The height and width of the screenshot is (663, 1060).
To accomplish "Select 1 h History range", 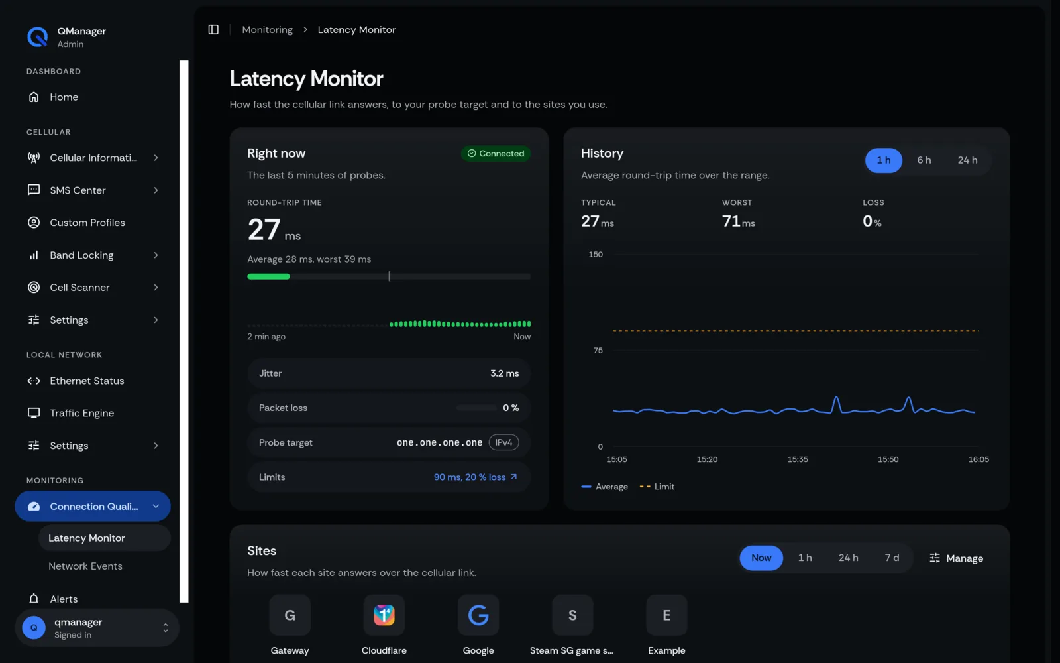I will (x=884, y=160).
